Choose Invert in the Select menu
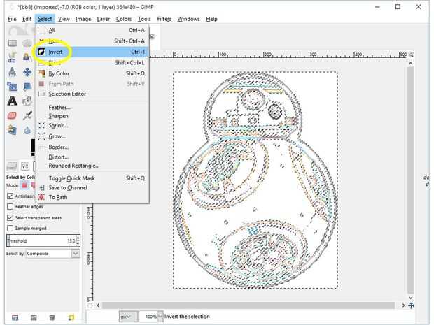This screenshot has height=325, width=434. [92, 52]
